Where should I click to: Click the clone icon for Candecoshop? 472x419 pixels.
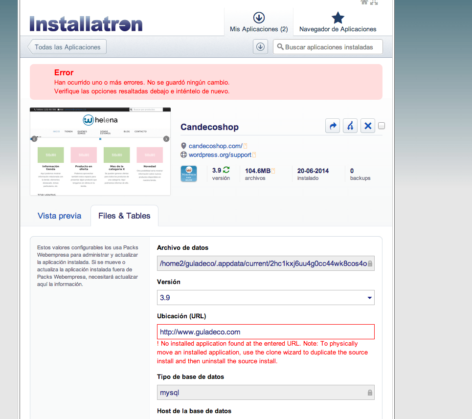(x=350, y=126)
